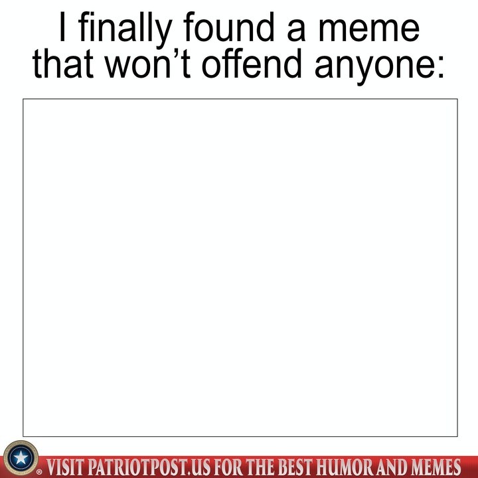Click the Patriot Post circular seal logo
This screenshot has width=478, height=478.
point(21,457)
